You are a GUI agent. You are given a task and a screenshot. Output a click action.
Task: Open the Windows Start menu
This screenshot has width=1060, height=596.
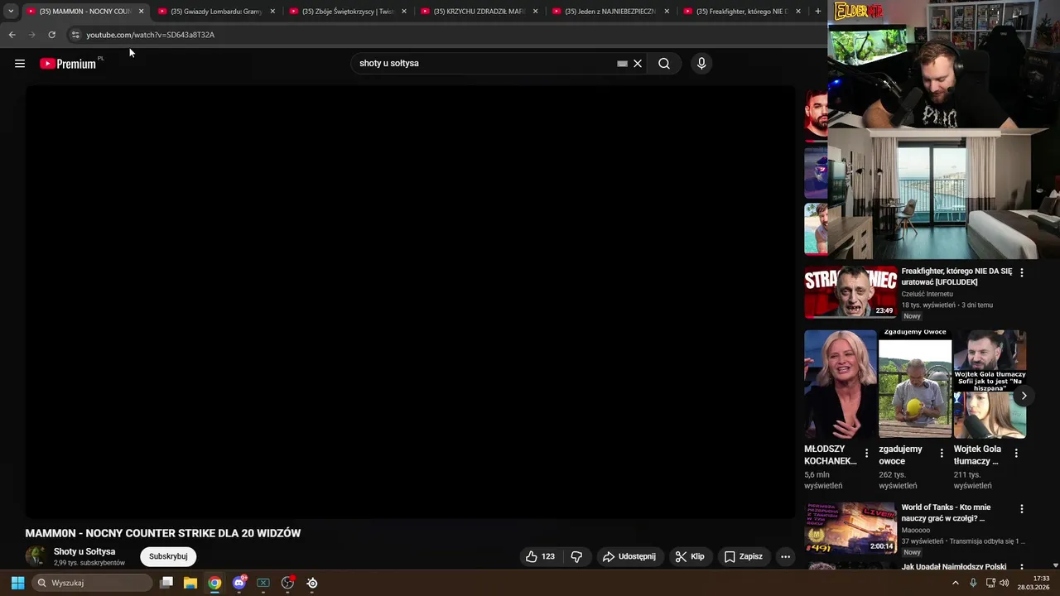click(x=17, y=583)
